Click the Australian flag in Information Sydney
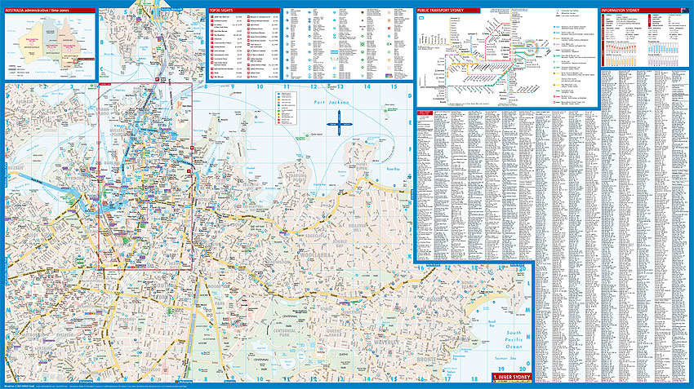Image resolution: width=694 pixels, height=389 pixels. click(x=673, y=10)
